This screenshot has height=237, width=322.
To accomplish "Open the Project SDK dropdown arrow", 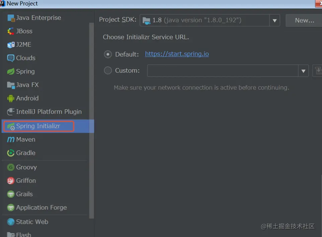I will 274,20.
